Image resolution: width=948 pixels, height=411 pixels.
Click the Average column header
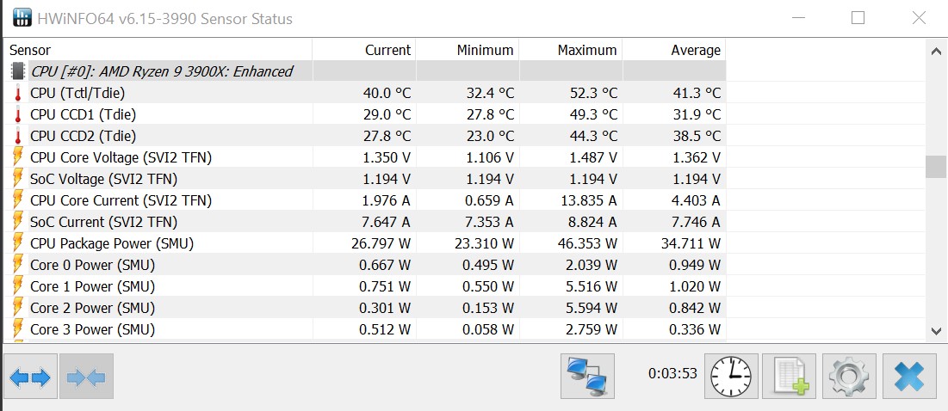tap(674, 50)
